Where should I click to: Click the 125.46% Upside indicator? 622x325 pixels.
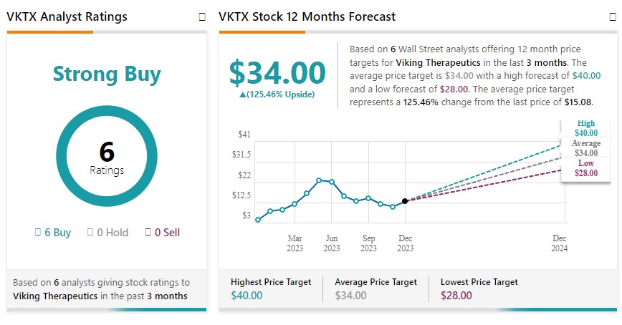pos(277,94)
